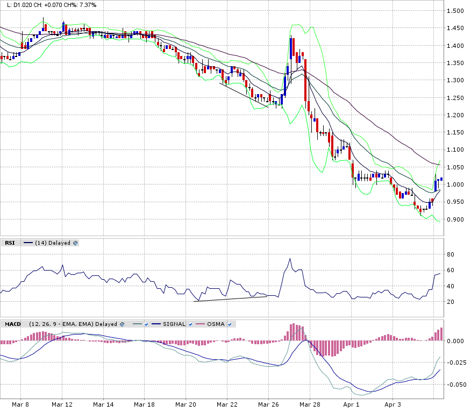This screenshot has height=412, width=471.
Task: Click the MACD delayed-data clock icon
Action: [122, 324]
